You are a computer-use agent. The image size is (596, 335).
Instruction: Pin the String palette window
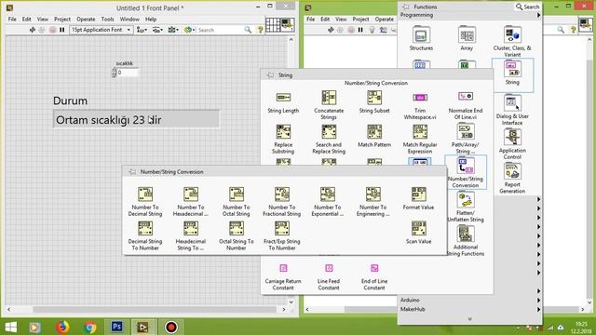tap(270, 75)
